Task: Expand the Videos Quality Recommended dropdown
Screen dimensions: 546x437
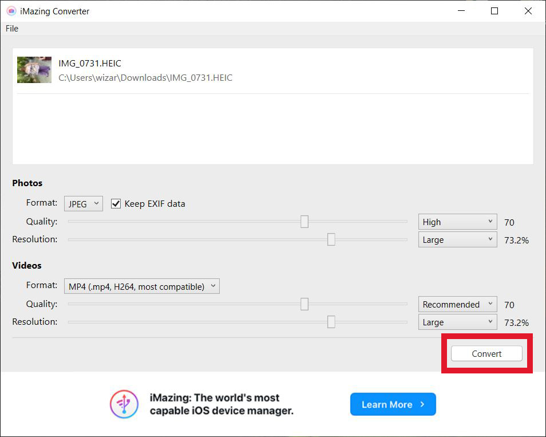Action: coord(457,305)
